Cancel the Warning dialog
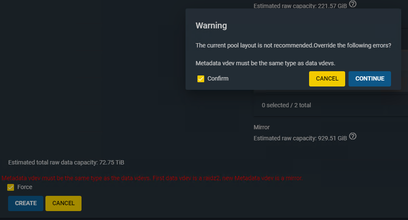Screen dimensions: 408x220 [x=327, y=79]
